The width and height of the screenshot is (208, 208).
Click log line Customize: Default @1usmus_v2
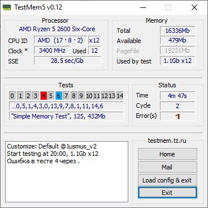click(52, 146)
